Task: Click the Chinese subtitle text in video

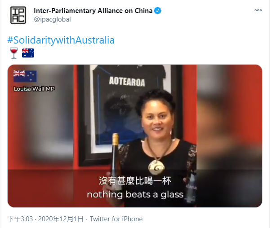Action: click(135, 181)
